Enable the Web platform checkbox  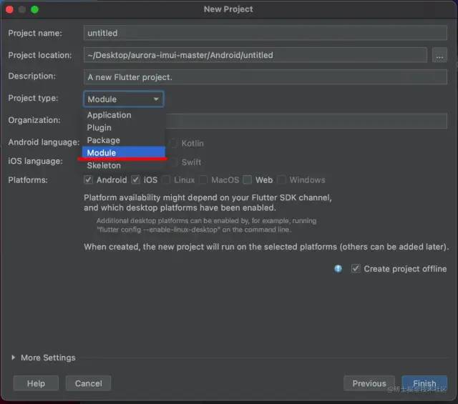pos(247,179)
